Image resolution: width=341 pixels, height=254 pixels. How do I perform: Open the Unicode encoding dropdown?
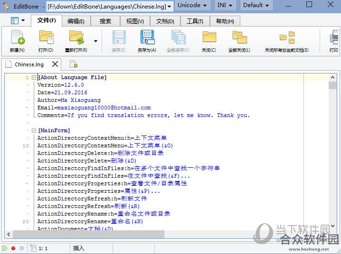192,5
